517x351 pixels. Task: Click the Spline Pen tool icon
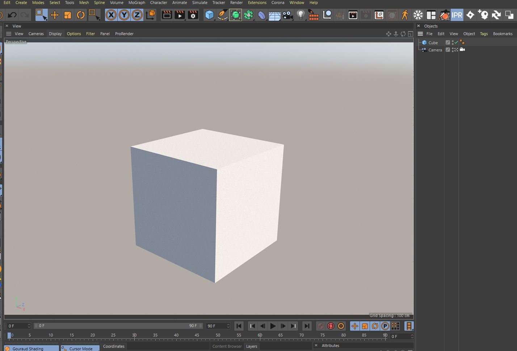(x=222, y=15)
